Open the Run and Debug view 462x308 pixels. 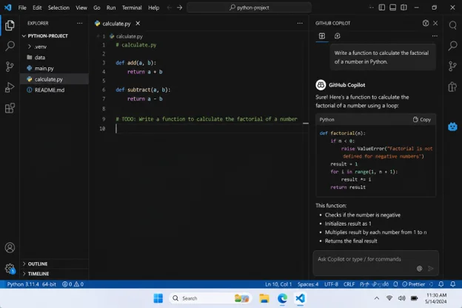[x=10, y=87]
